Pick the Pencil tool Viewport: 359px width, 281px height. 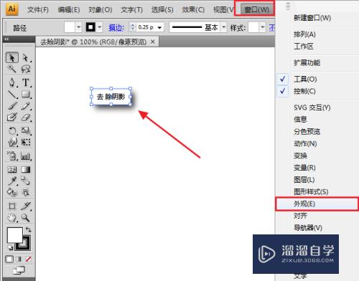click(26, 106)
